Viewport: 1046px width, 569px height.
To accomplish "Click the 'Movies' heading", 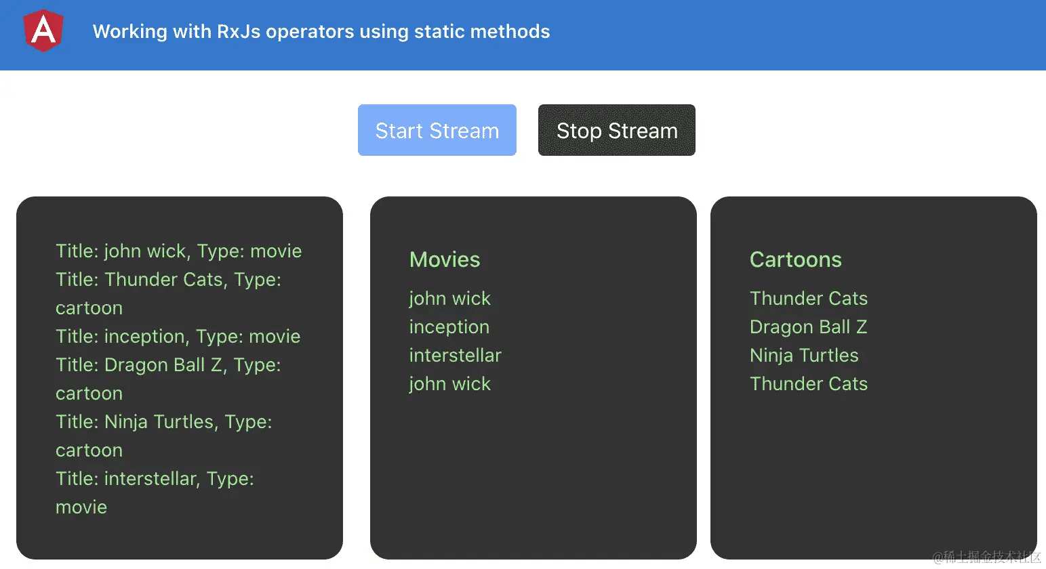I will click(x=445, y=259).
